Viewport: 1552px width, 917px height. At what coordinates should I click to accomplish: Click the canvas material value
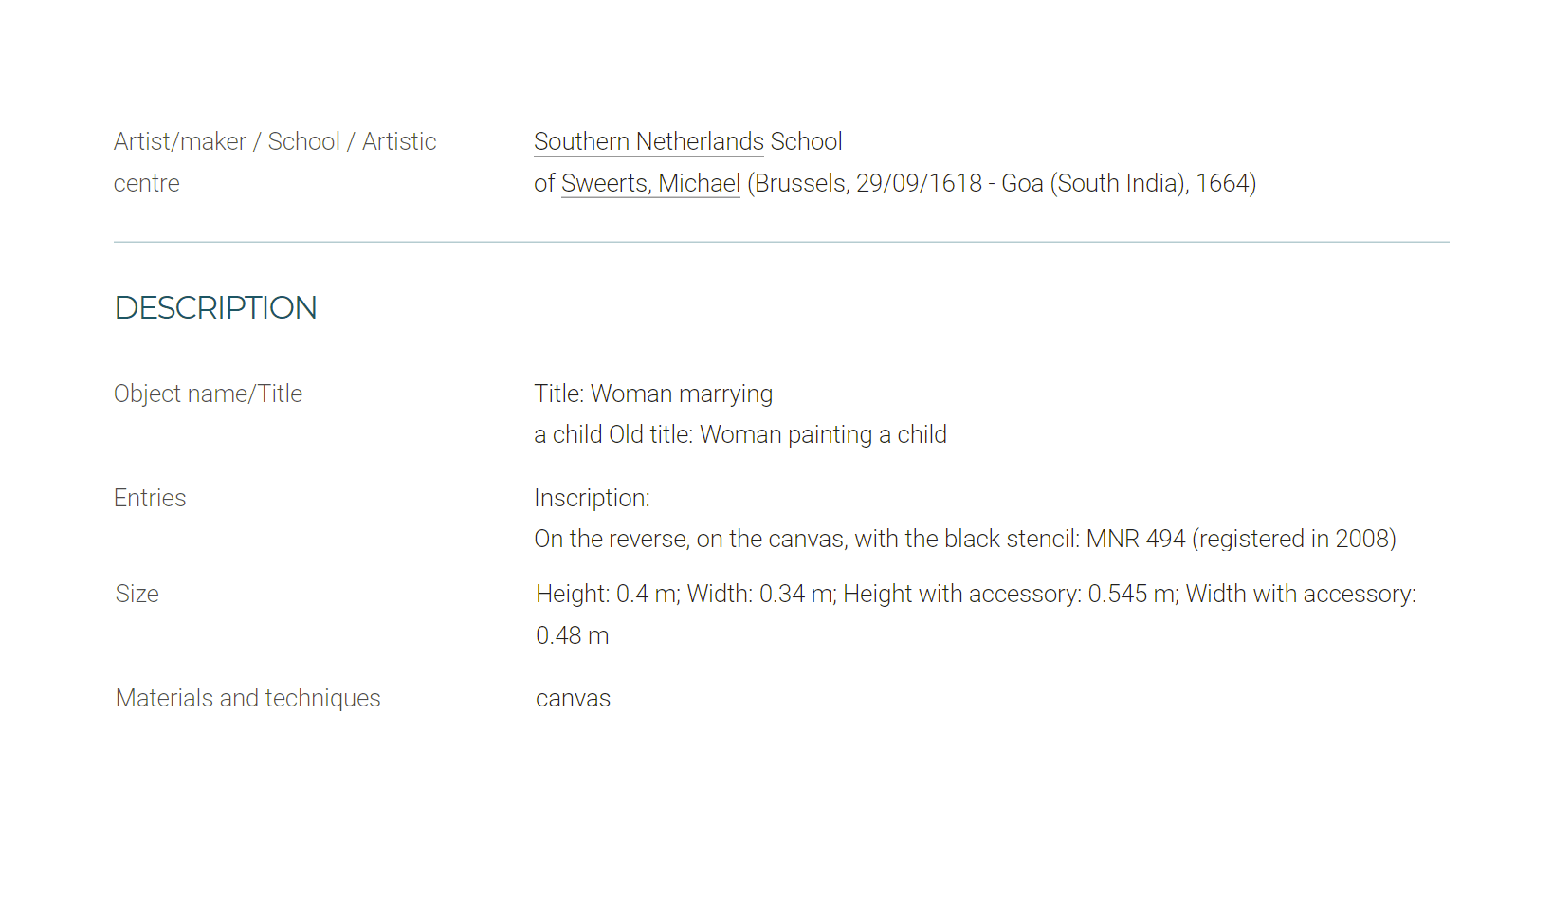point(573,699)
